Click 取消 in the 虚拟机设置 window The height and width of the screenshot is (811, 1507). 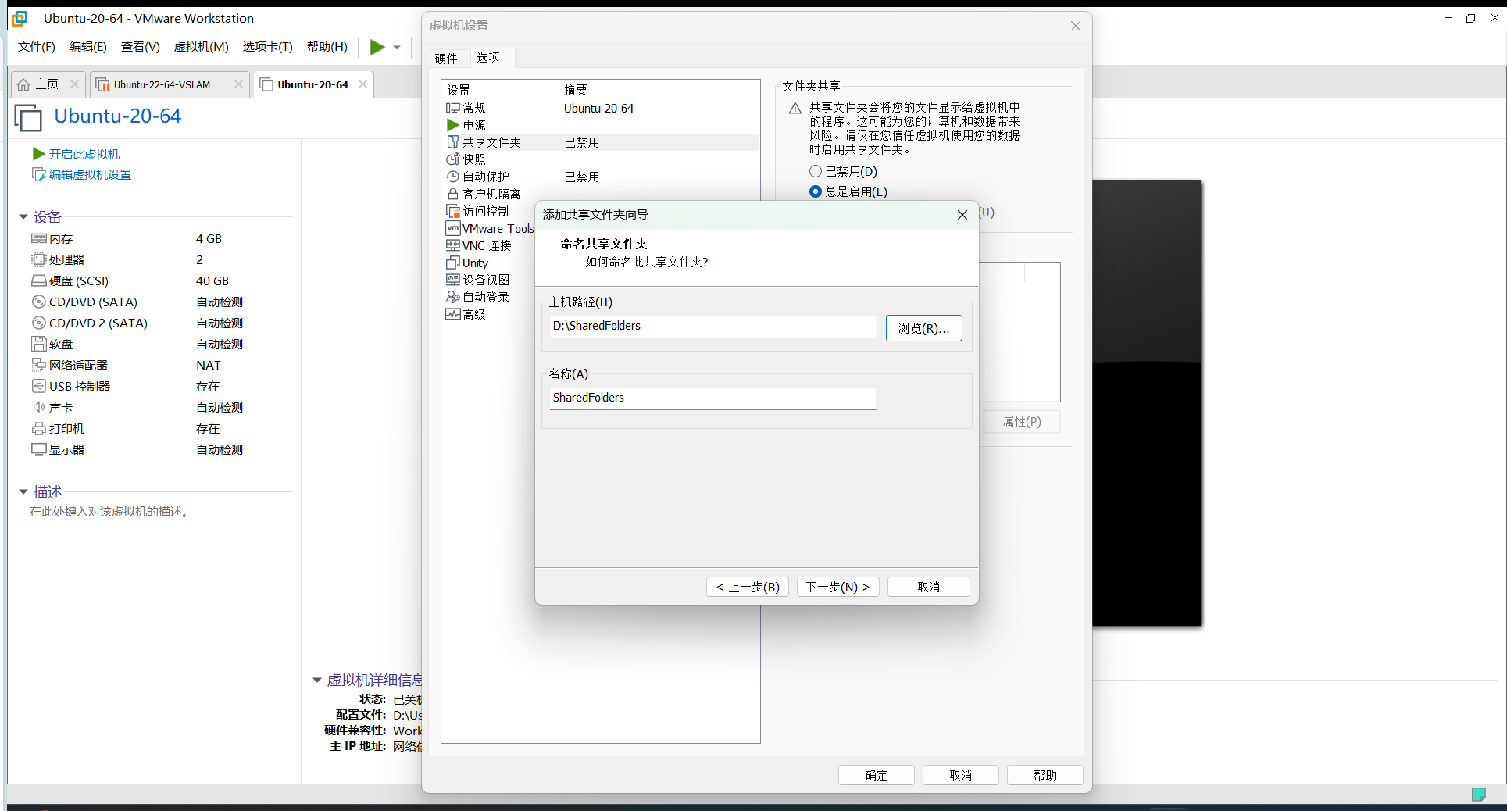pos(961,775)
